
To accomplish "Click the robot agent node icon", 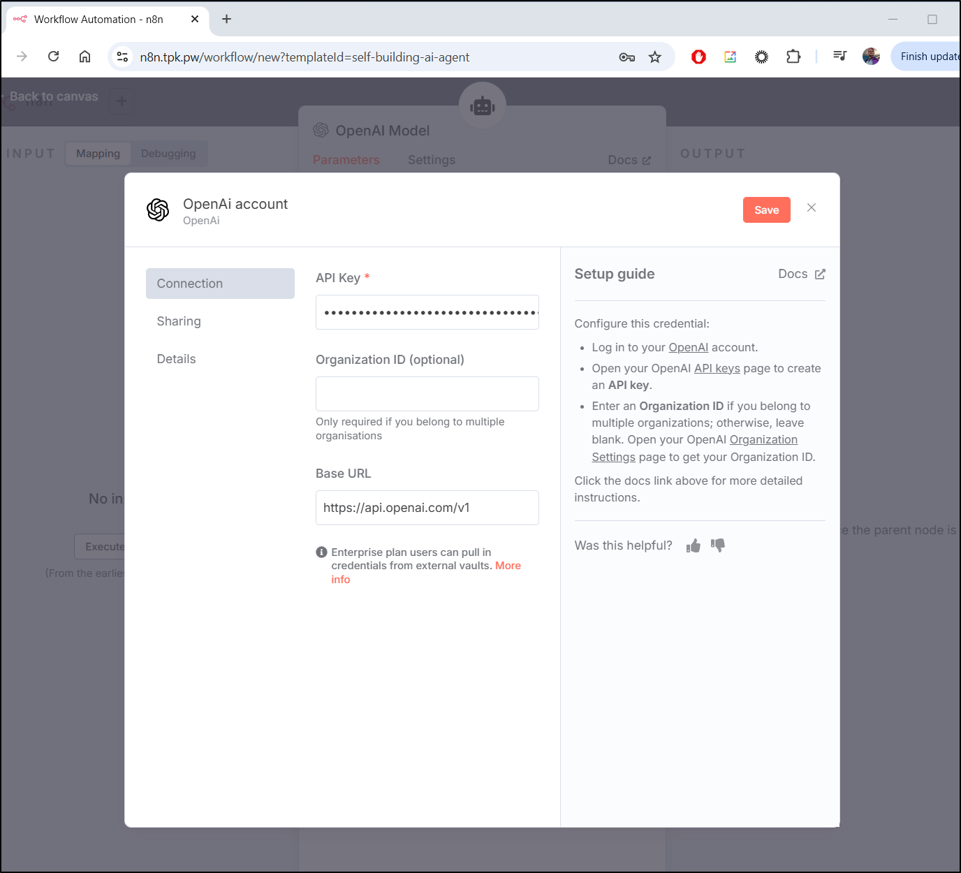I will coord(483,105).
